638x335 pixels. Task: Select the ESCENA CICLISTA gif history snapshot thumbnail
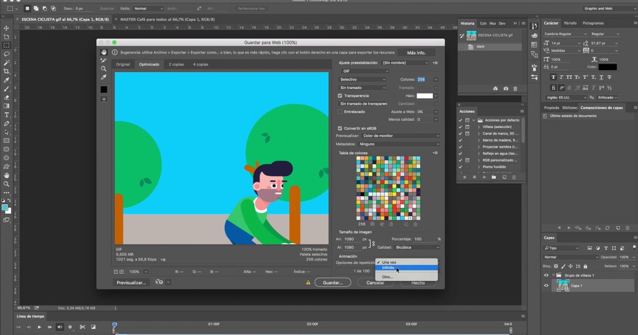tap(471, 36)
